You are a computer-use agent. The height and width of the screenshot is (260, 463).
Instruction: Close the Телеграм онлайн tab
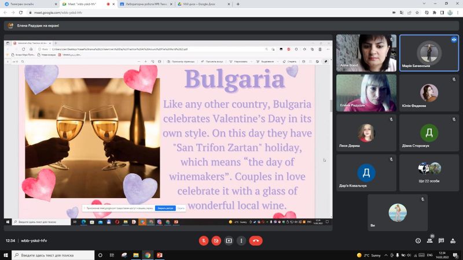pos(56,4)
